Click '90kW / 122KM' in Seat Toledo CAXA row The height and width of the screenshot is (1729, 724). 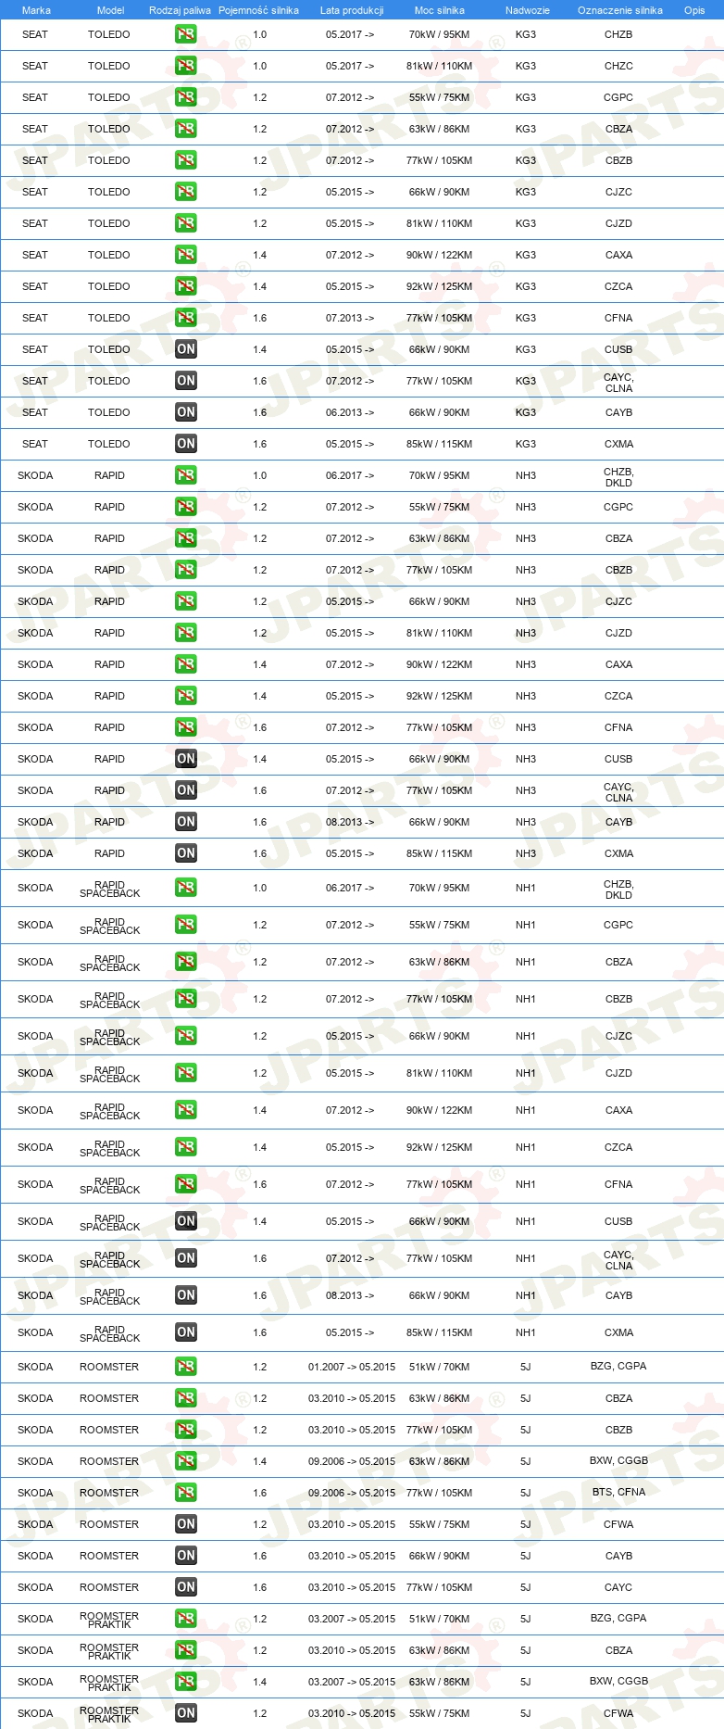[x=440, y=255]
